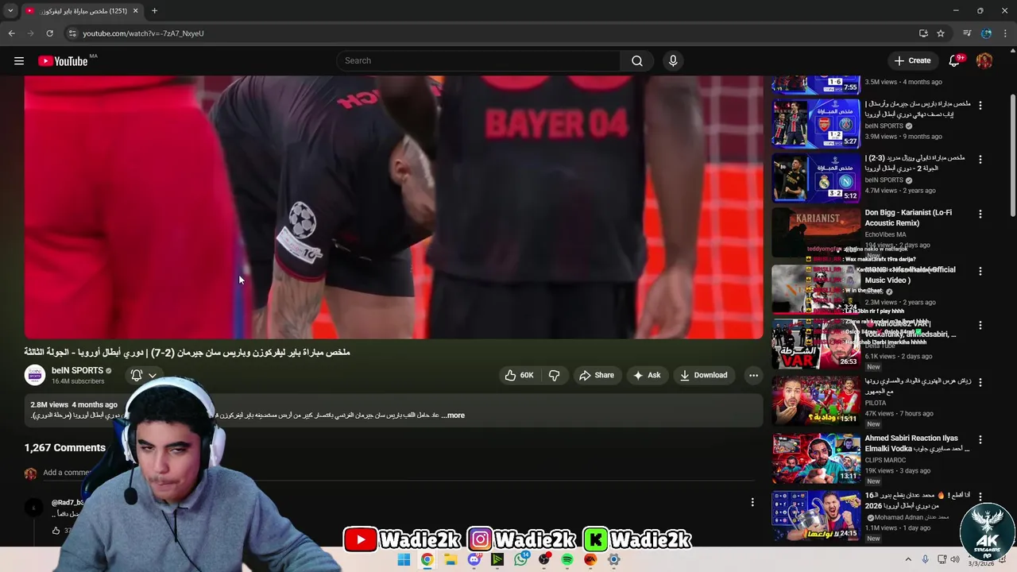
Task: Open WhatsApp from the taskbar
Action: [x=521, y=559]
